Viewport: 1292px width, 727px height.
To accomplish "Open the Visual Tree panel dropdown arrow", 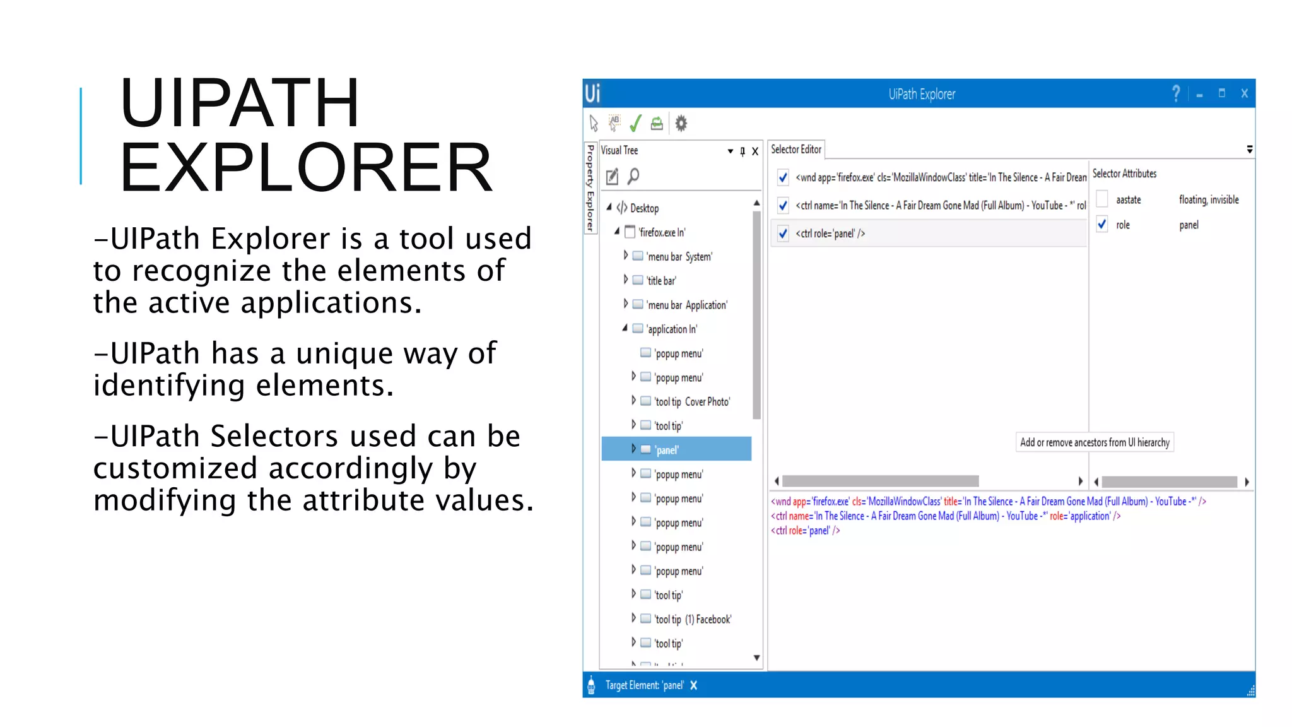I will click(730, 151).
